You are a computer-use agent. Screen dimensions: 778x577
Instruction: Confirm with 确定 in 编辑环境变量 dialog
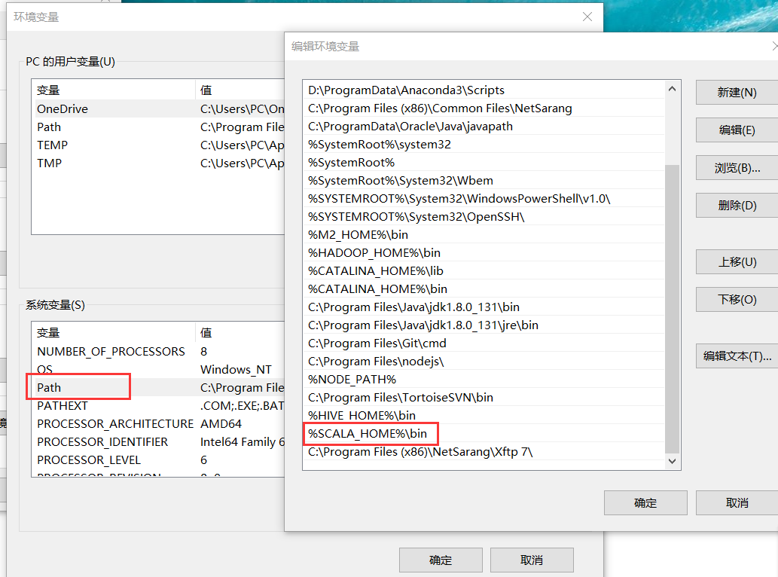(x=645, y=503)
